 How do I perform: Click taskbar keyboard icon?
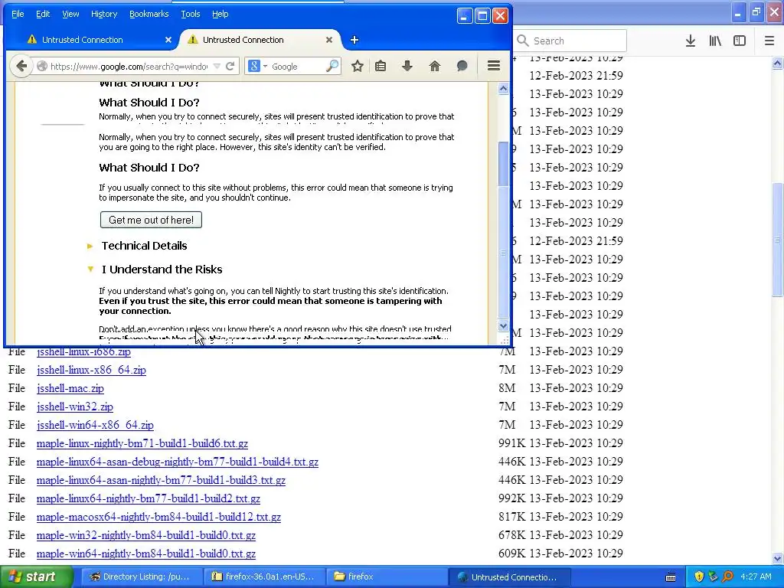(671, 577)
